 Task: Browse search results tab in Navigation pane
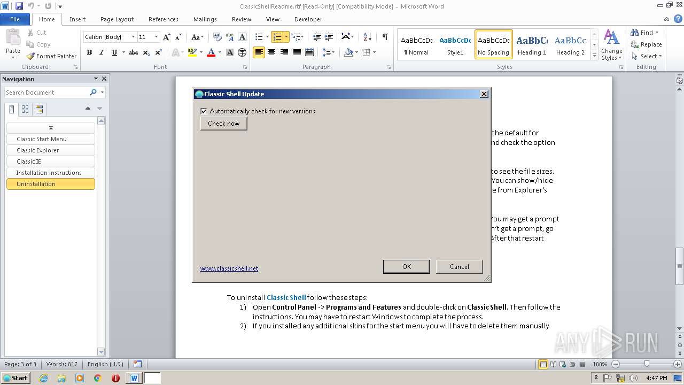(39, 109)
